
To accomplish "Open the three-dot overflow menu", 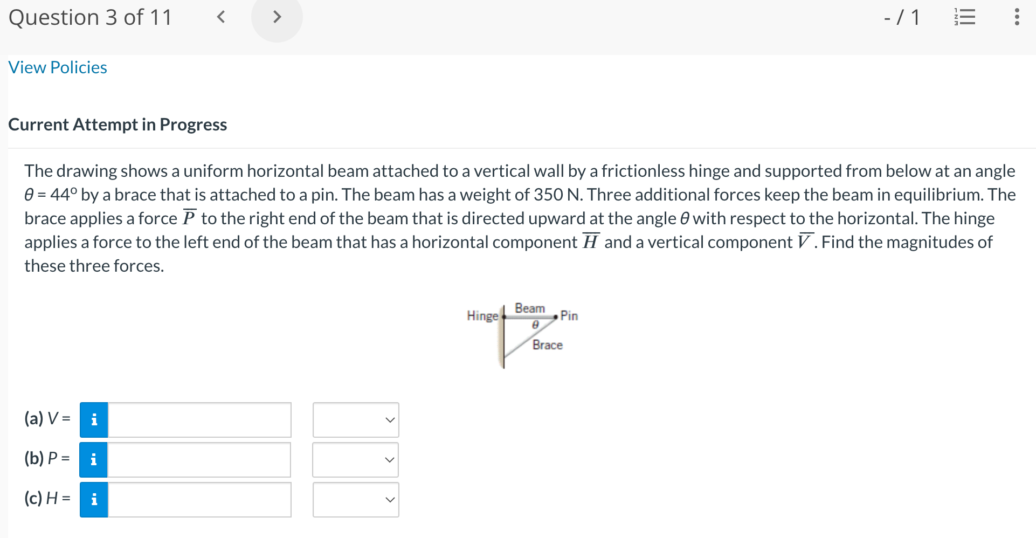I will coord(1017,17).
